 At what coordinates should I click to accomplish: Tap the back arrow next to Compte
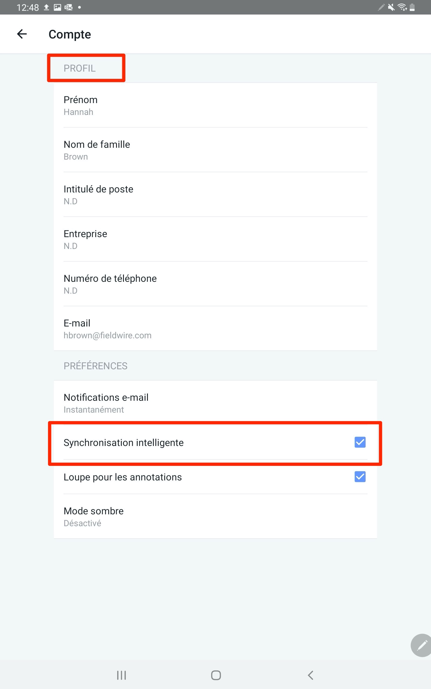point(22,34)
